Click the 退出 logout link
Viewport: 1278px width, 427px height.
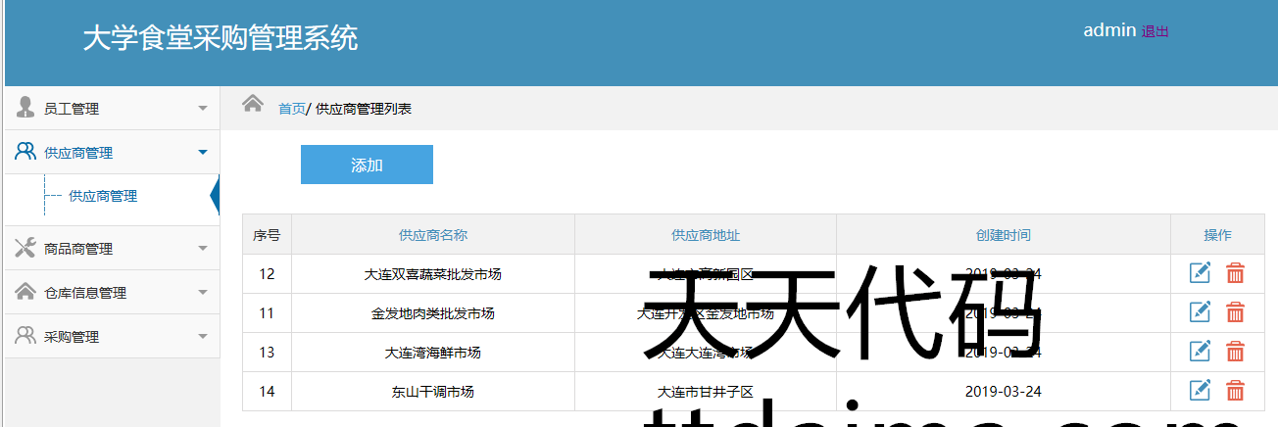coord(1155,31)
